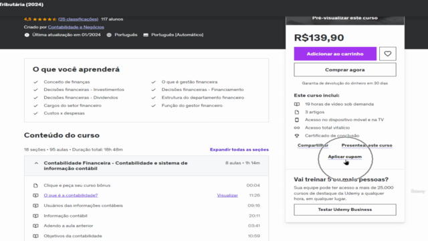Click Compartilhar link
This screenshot has width=428, height=241.
pyautogui.click(x=313, y=145)
